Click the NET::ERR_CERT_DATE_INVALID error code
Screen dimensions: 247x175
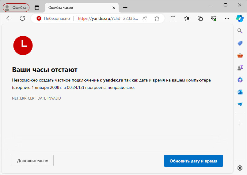[36, 98]
